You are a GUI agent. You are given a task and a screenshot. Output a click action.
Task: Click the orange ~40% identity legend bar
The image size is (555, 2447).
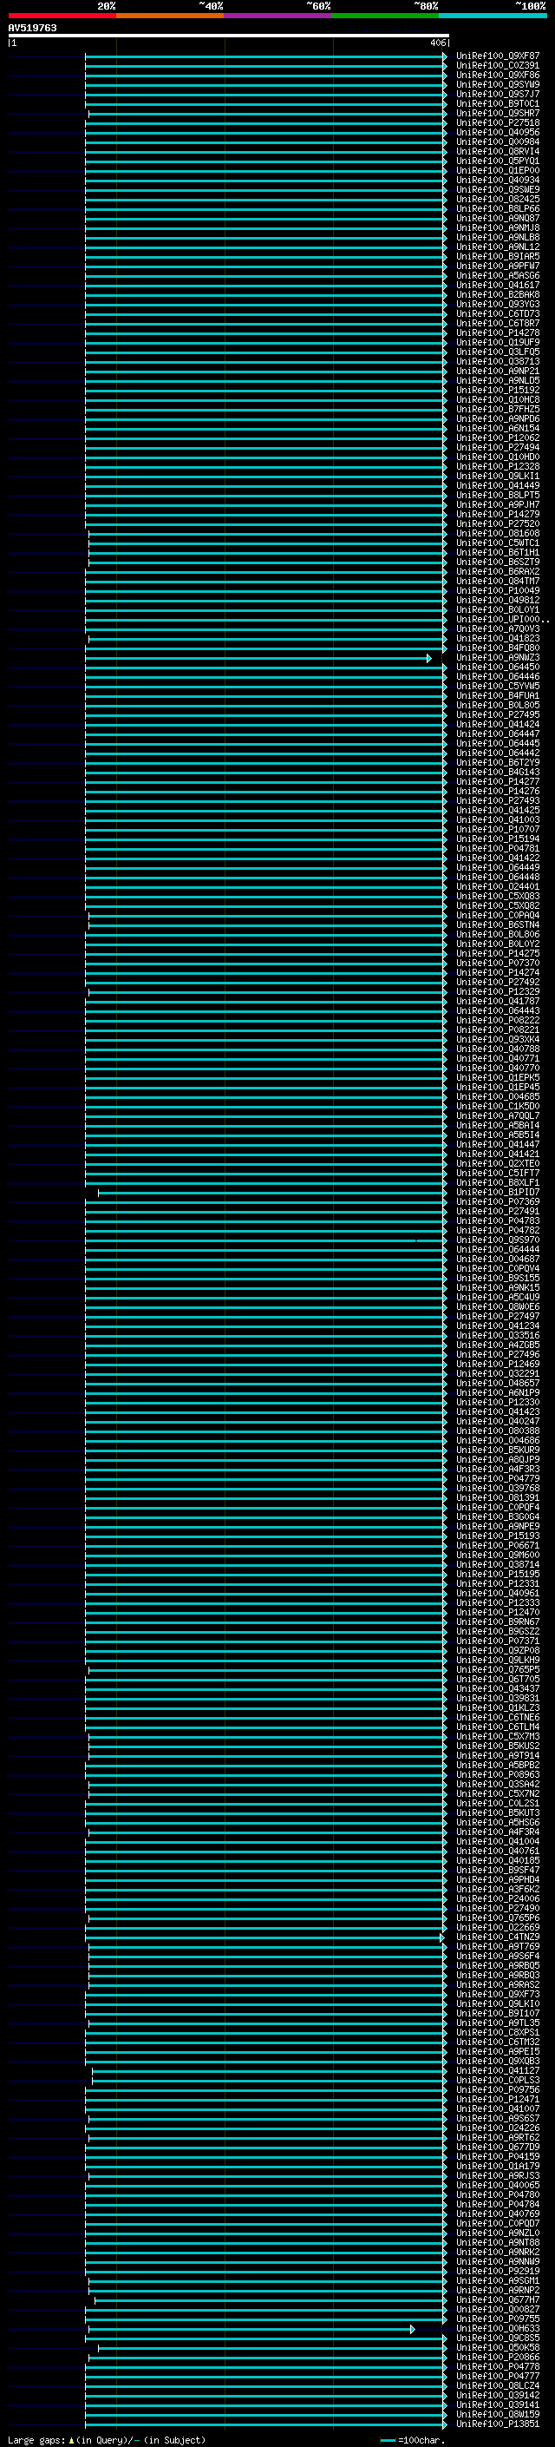pos(170,16)
